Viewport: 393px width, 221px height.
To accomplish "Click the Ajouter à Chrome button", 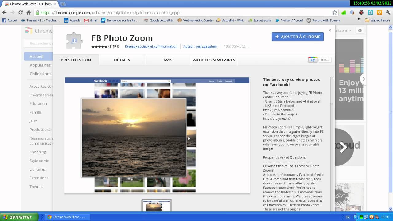I will pos(298,37).
